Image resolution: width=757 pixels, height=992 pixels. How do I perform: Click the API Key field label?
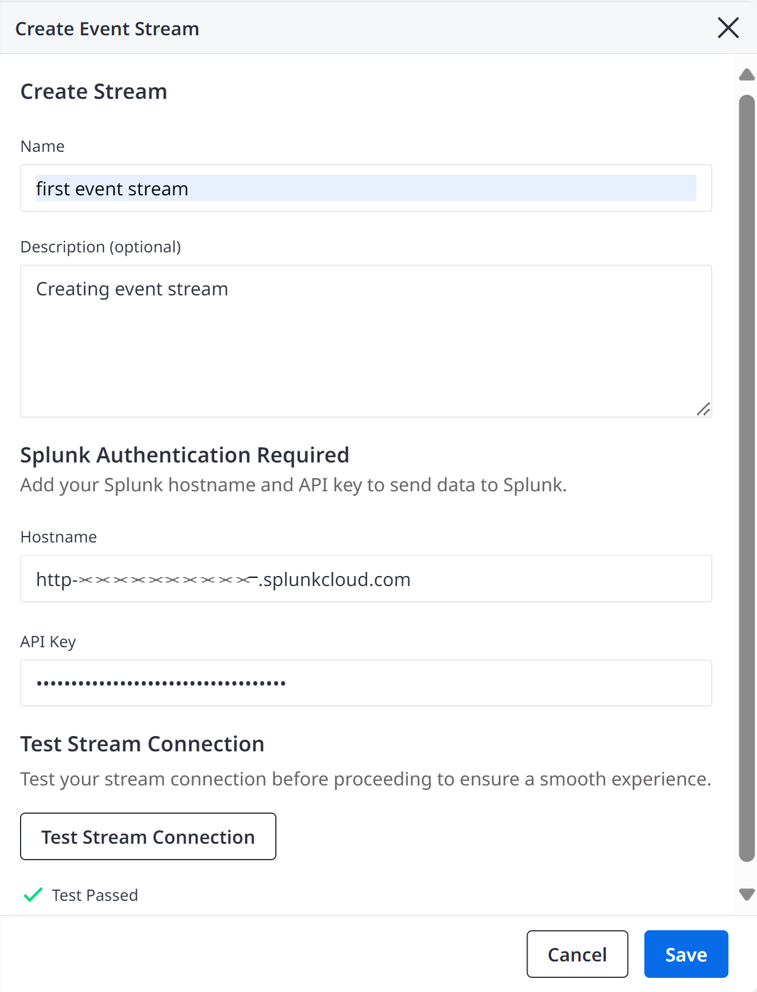[48, 641]
